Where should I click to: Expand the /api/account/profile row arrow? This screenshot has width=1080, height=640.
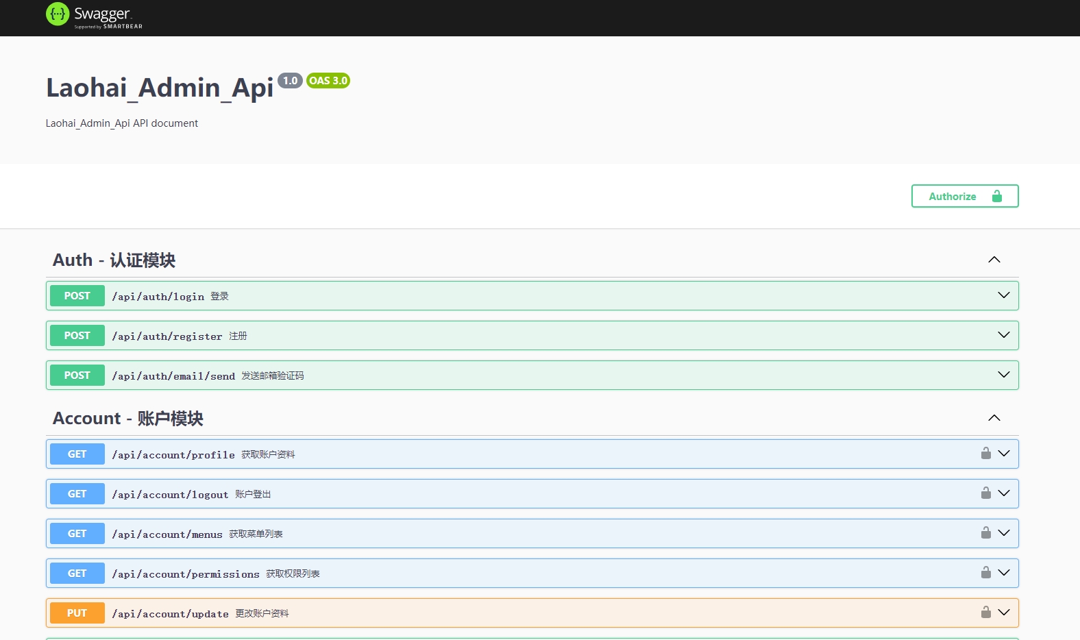pyautogui.click(x=1004, y=454)
